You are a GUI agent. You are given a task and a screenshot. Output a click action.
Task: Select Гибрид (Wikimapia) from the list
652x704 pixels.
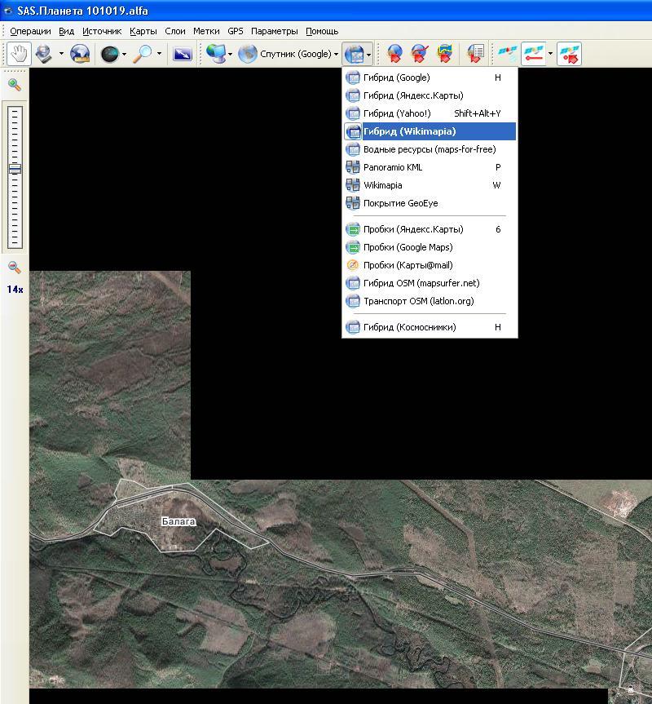409,131
